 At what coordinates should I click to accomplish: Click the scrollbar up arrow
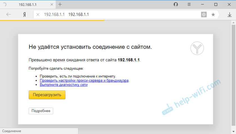233,22
